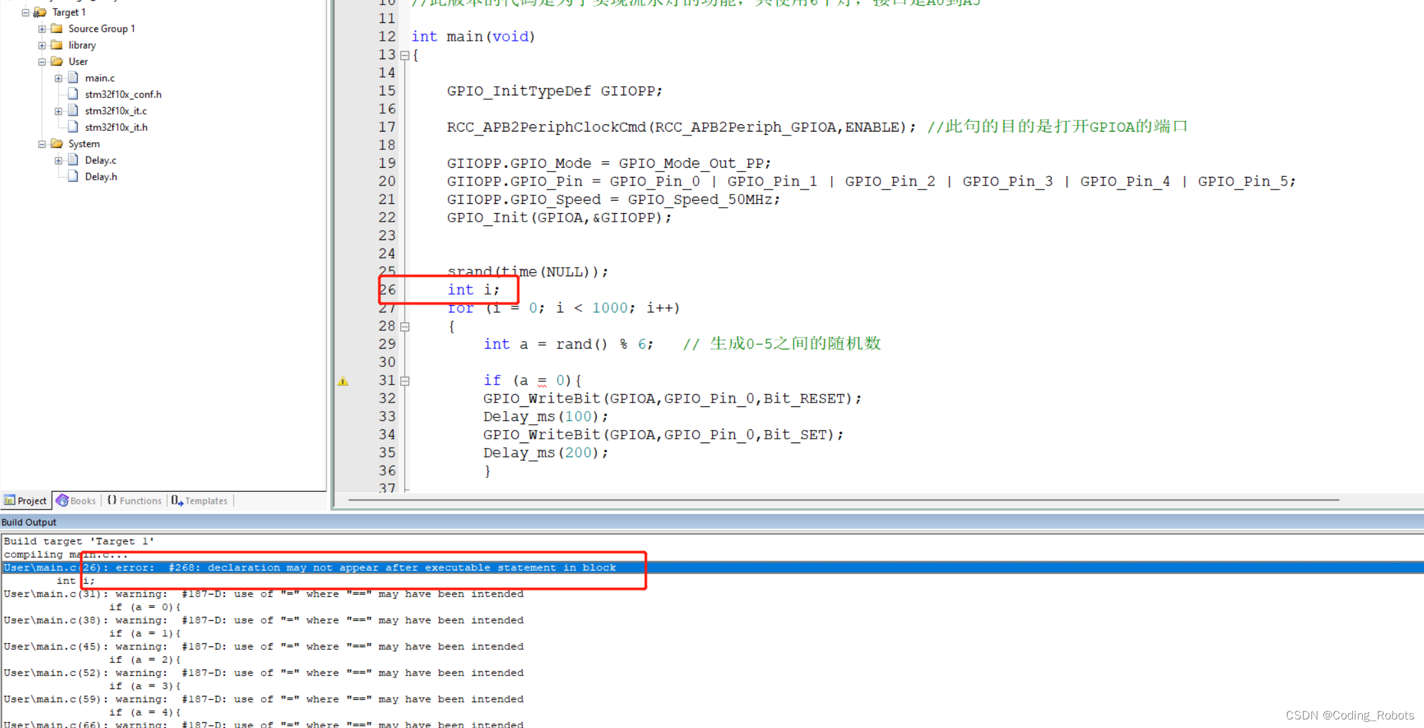Click the Delay.h file icon
This screenshot has width=1424, height=728.
click(73, 176)
